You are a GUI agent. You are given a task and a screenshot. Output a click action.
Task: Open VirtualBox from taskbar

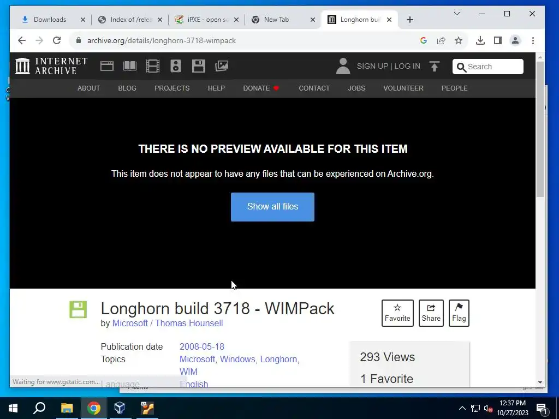pos(120,408)
